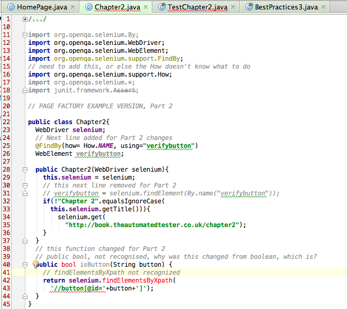Collapse the Chapter2 constructor at line 28
The image size is (347, 309).
tap(25, 170)
